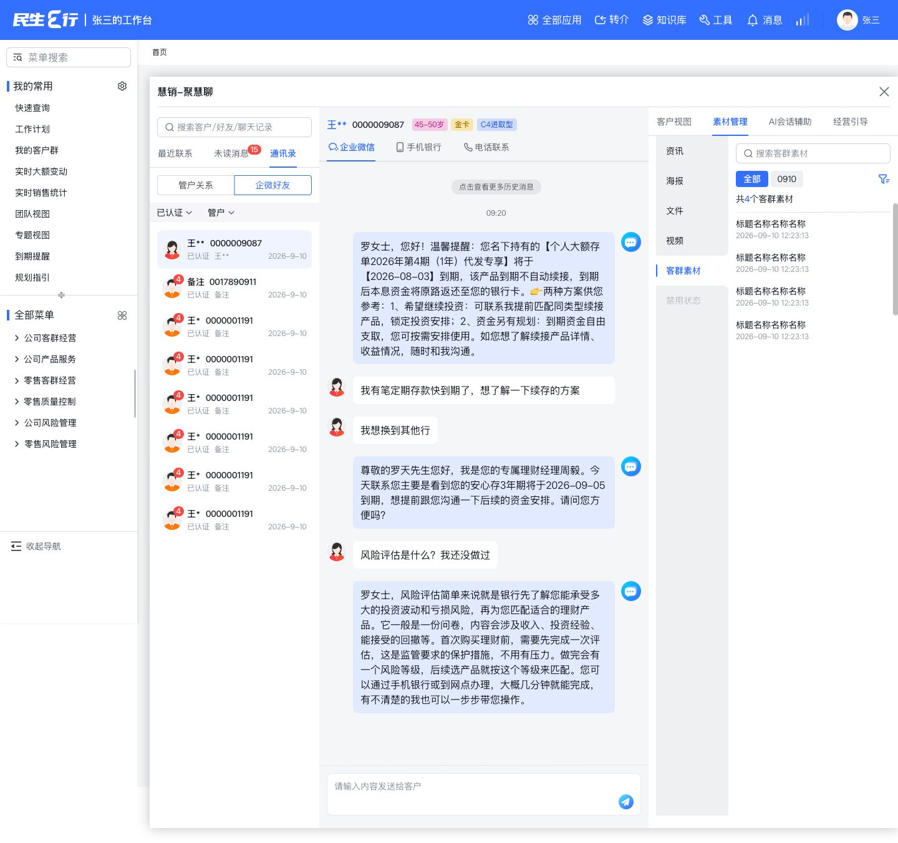This screenshot has width=898, height=843.
Task: Click the 消息 bell icon
Action: [x=753, y=20]
